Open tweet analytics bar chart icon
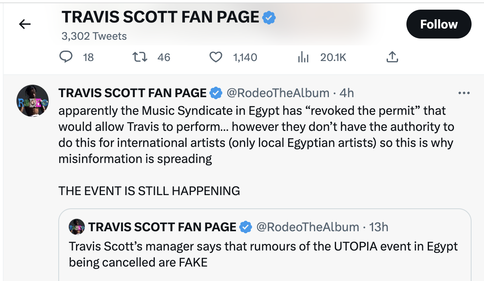Screen dimensions: 484x281 [x=303, y=57]
